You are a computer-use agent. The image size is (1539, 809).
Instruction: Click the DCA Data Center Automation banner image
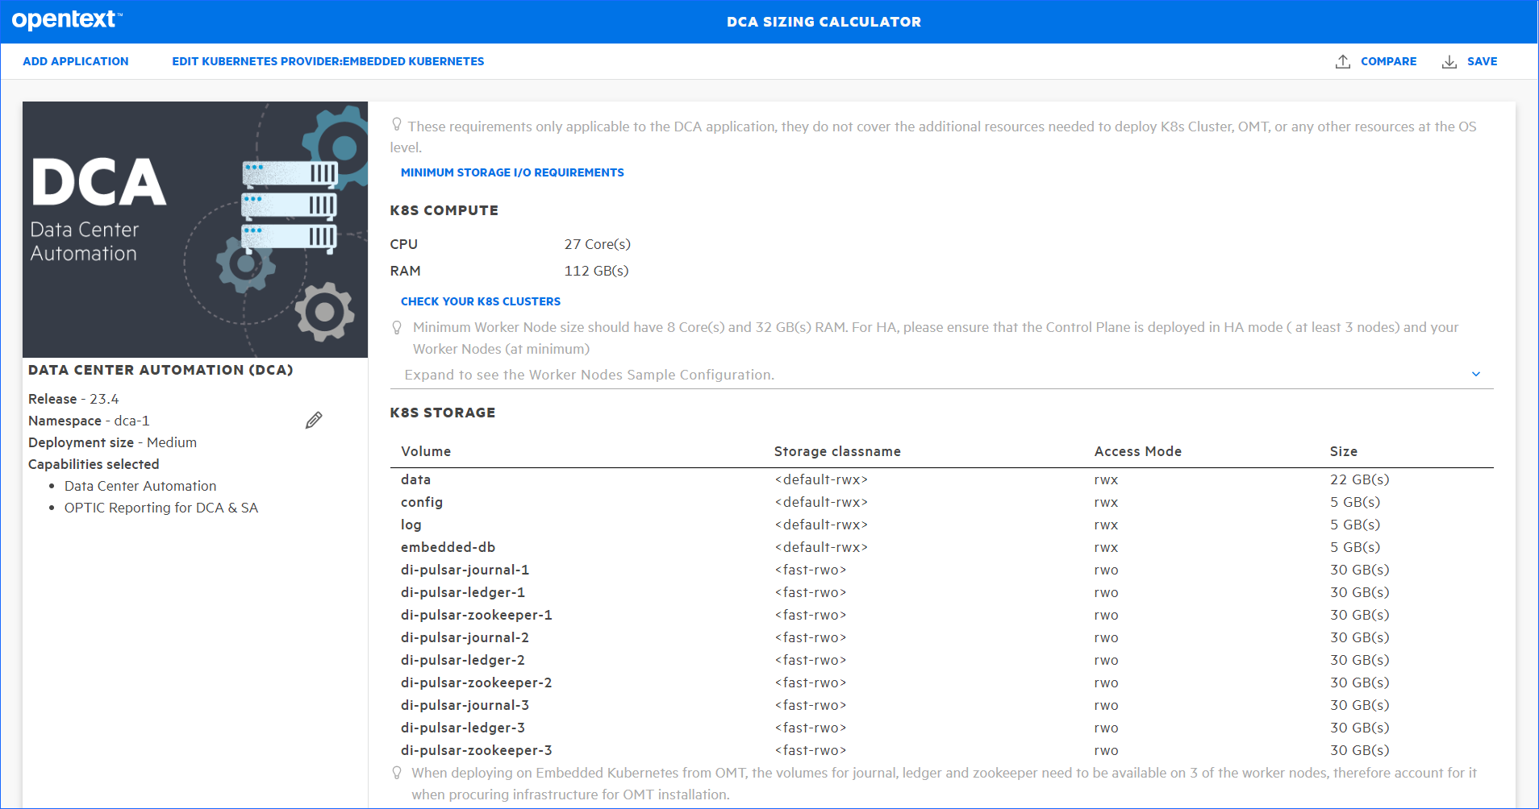pyautogui.click(x=195, y=230)
